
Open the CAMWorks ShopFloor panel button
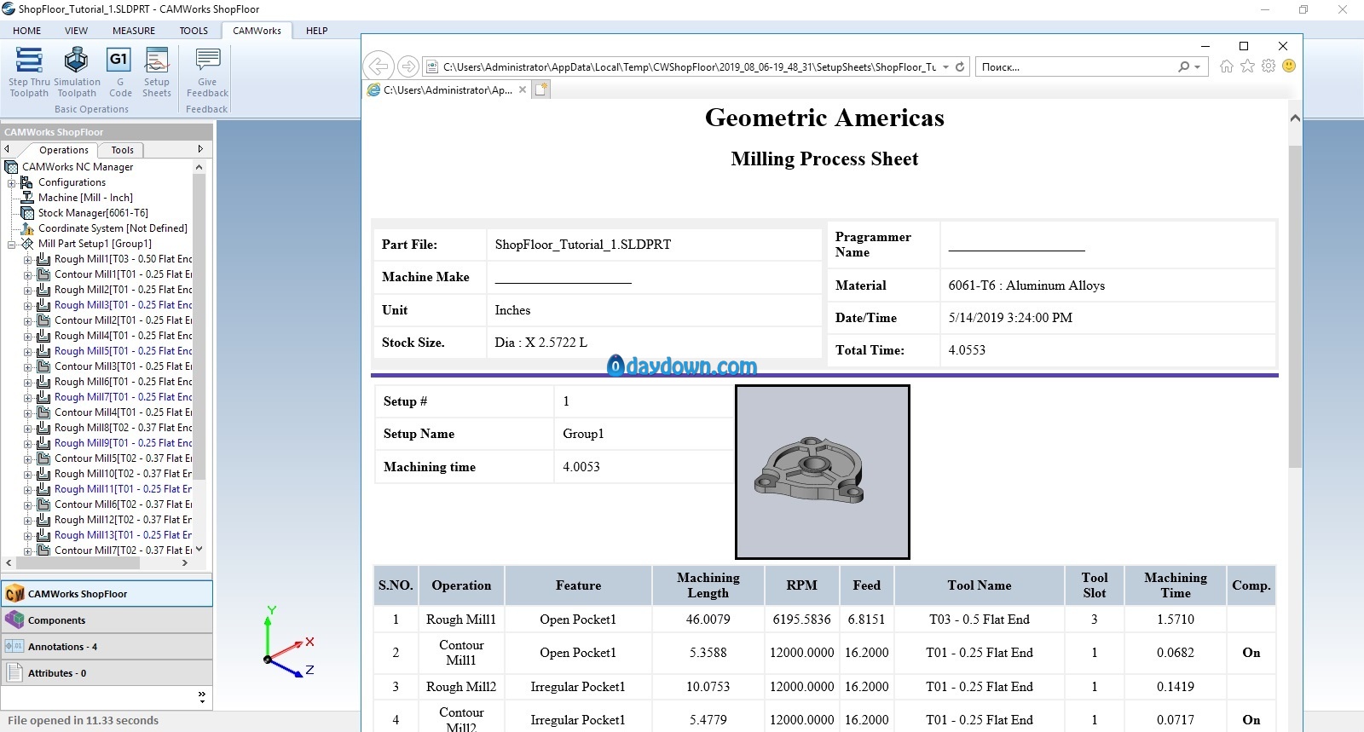coord(107,594)
